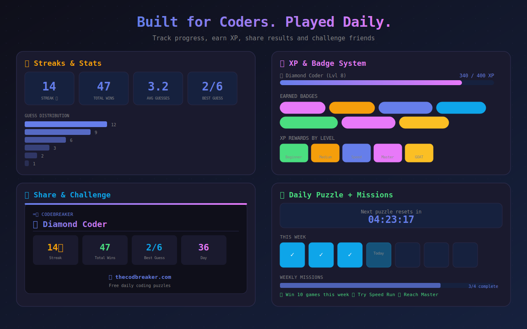The image size is (527, 329).
Task: Click the "Streaks & Stats" section heading
Action: (x=63, y=63)
